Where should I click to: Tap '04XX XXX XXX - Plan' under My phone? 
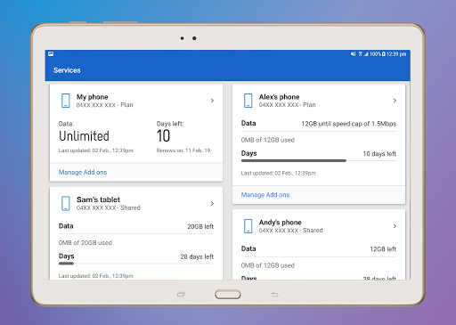coord(105,105)
